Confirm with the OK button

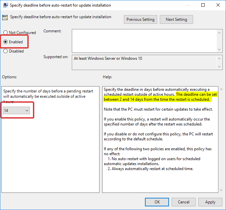157,202
